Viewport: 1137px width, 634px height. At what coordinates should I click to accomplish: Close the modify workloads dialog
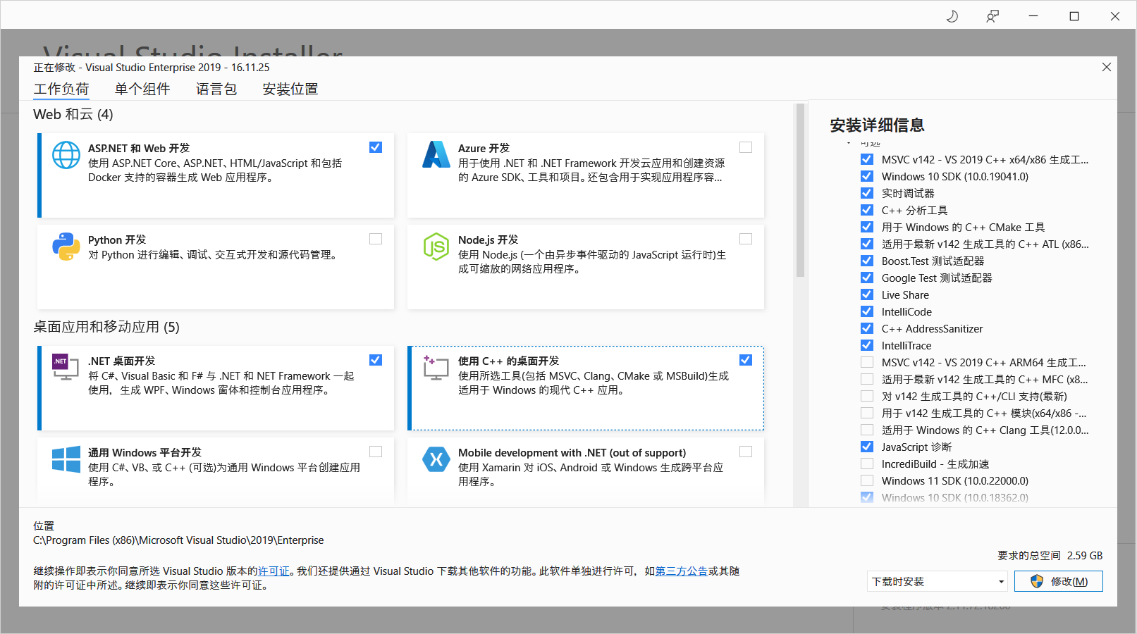(x=1107, y=67)
